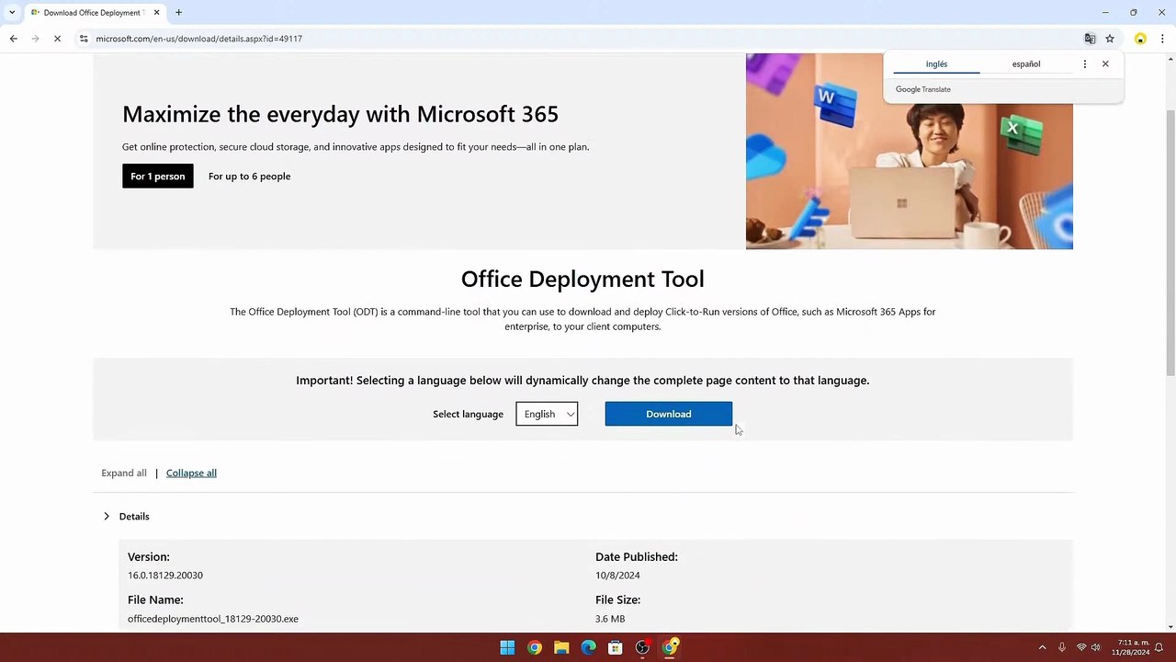Open Google Chrome in the taskbar
Viewport: 1176px width, 662px height.
[535, 647]
